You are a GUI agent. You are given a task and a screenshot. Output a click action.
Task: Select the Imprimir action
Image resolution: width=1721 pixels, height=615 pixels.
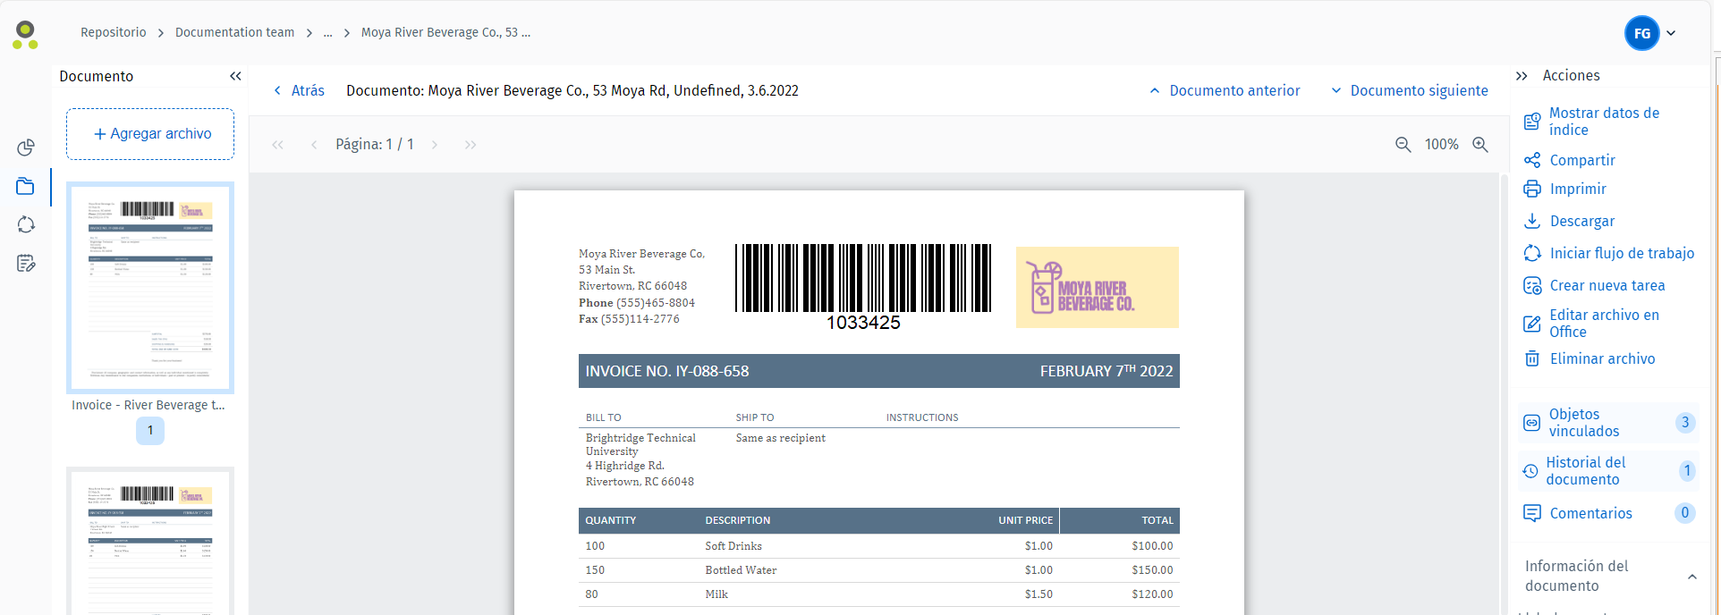pos(1578,189)
